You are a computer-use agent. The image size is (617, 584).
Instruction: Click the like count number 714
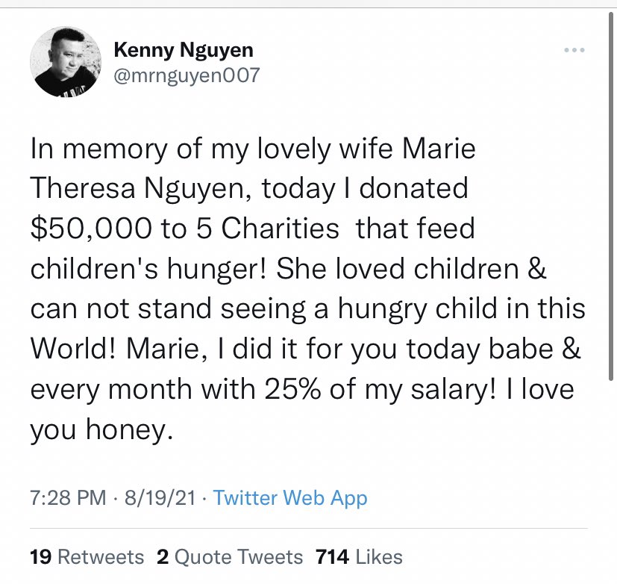[x=332, y=556]
